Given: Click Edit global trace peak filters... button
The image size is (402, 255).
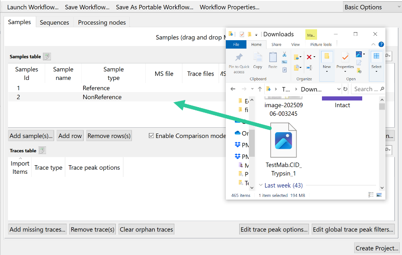Looking at the screenshot, I should [353, 230].
